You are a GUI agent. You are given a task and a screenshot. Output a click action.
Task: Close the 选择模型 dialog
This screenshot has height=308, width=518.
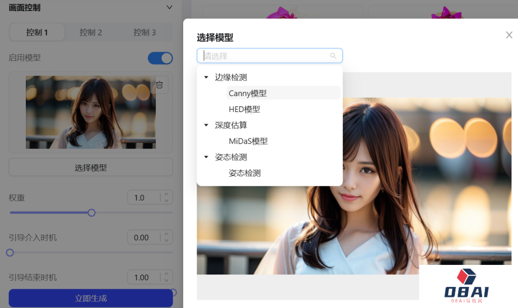tap(509, 35)
